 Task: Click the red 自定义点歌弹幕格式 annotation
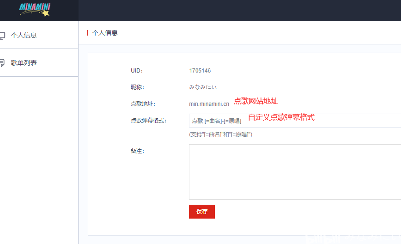[281, 117]
